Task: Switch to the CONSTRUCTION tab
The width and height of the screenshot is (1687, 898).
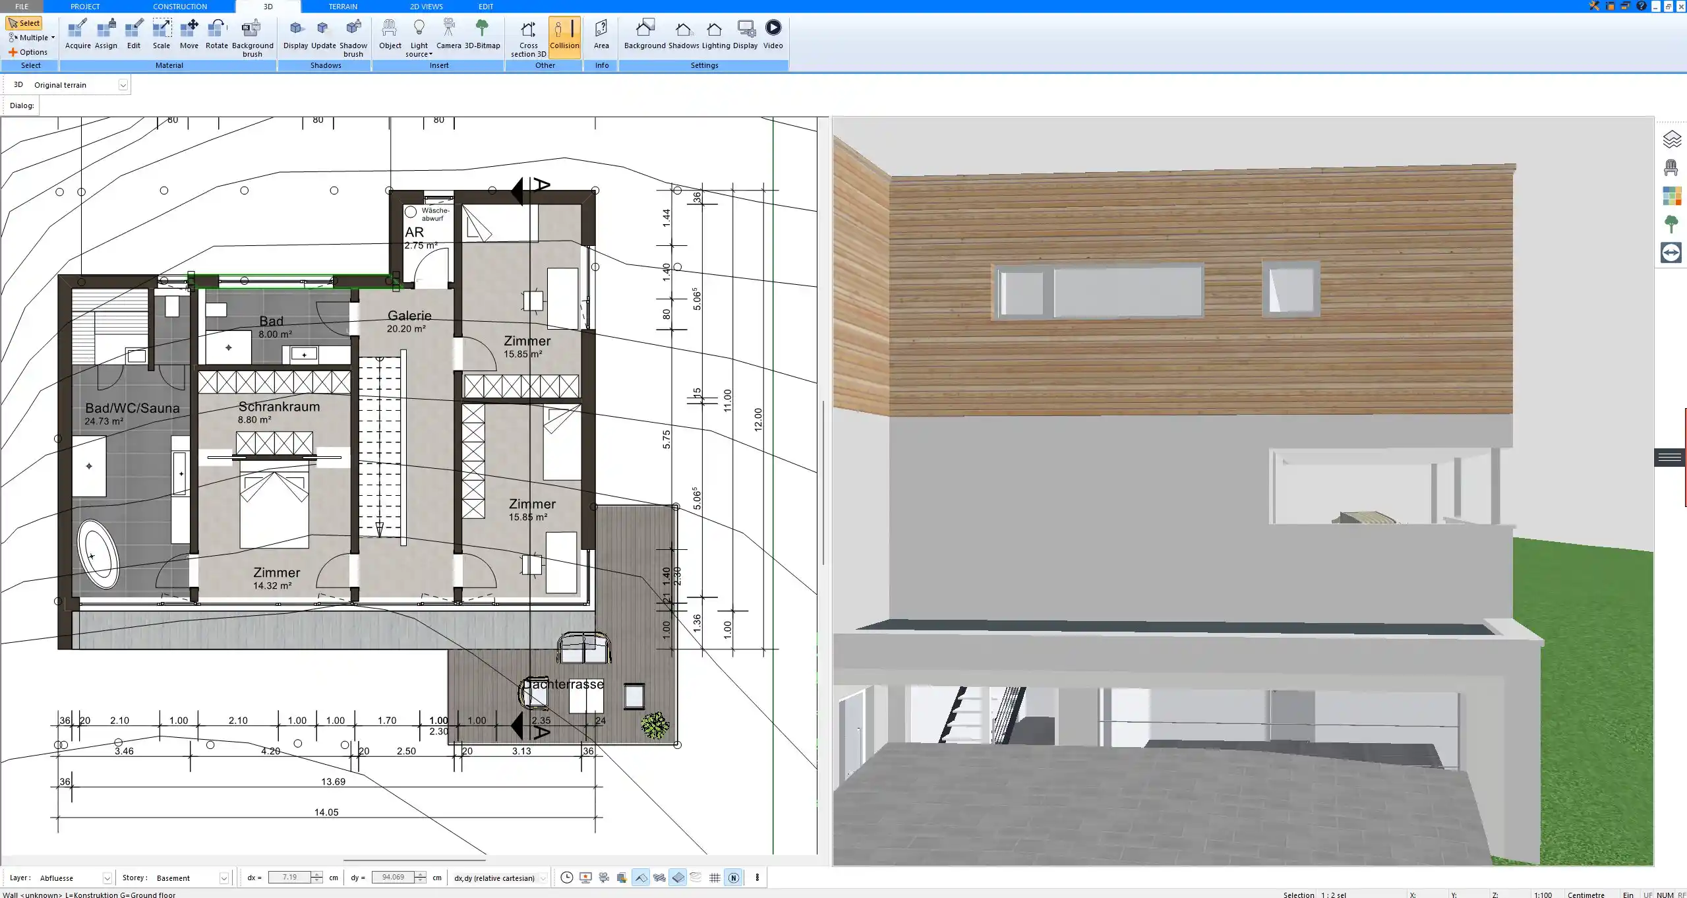Action: 180,6
